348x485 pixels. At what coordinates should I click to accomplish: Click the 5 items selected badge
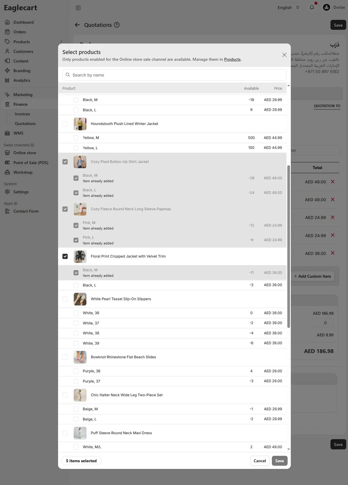point(81,461)
